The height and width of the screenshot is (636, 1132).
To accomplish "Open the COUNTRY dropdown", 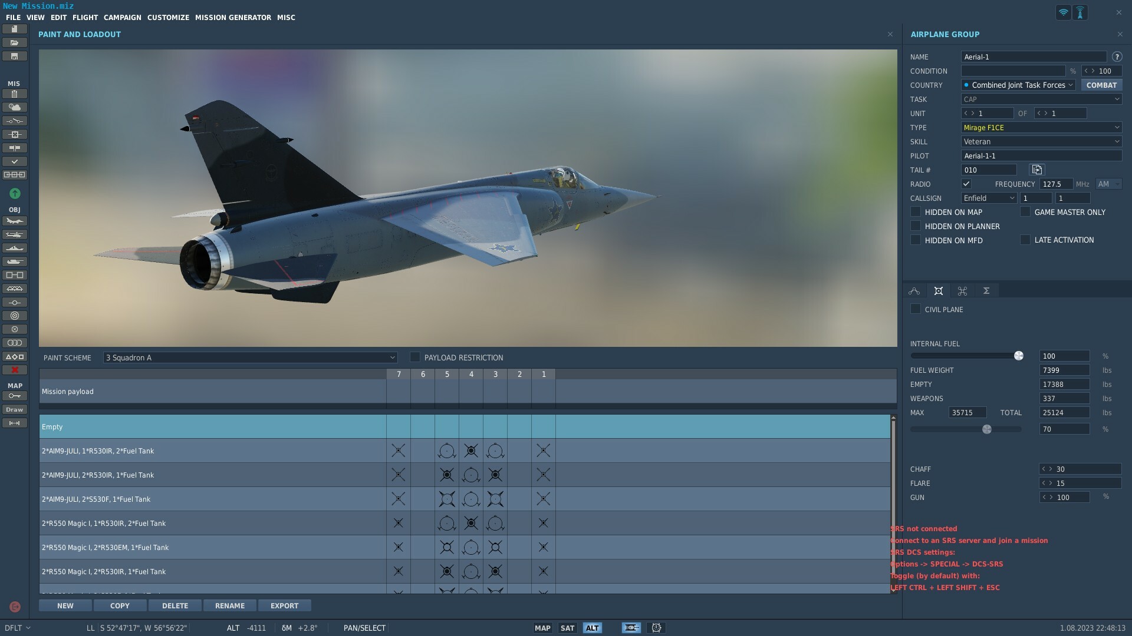I will point(1018,85).
